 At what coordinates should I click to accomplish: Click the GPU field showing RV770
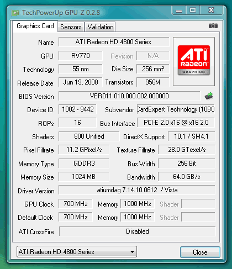tap(81, 56)
